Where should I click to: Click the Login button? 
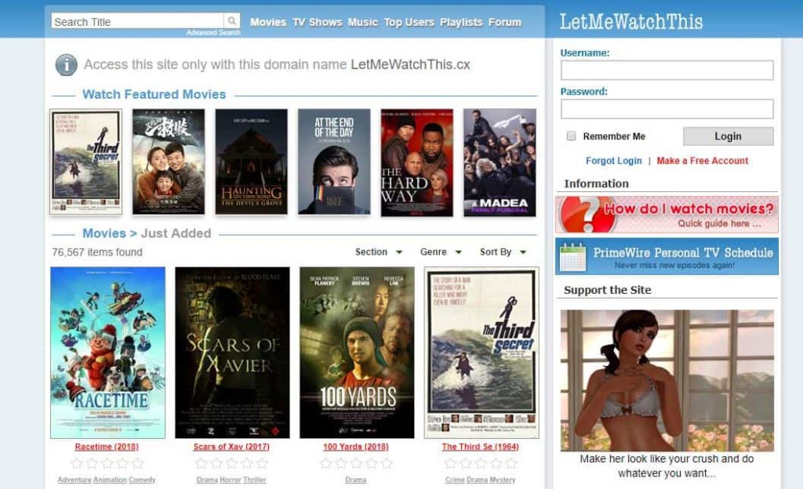728,136
